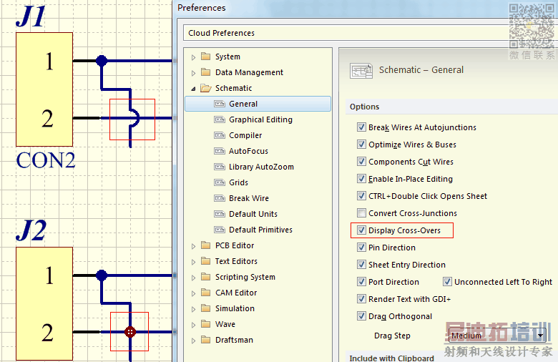The height and width of the screenshot is (362, 558).
Task: Click the Draftsman folder icon
Action: point(206,340)
